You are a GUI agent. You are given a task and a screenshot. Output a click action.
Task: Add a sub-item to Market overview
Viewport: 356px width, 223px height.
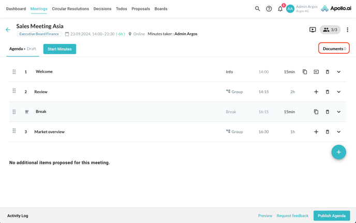[x=316, y=132]
